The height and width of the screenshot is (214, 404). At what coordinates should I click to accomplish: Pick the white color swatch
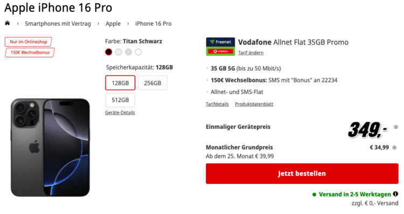point(138,52)
